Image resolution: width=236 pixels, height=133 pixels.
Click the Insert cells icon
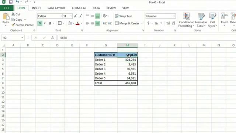(x=224, y=16)
